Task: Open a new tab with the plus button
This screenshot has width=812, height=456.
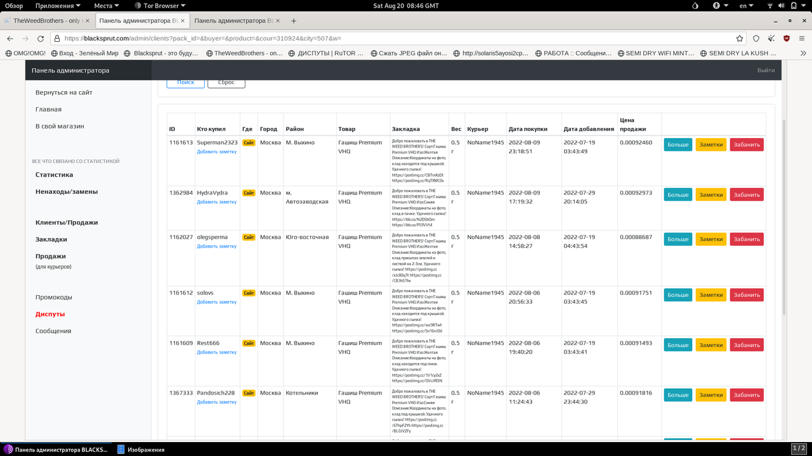Action: tap(294, 21)
